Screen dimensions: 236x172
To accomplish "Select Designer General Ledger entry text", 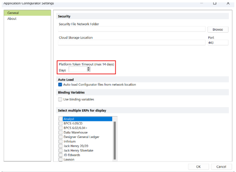I will click(81, 137).
